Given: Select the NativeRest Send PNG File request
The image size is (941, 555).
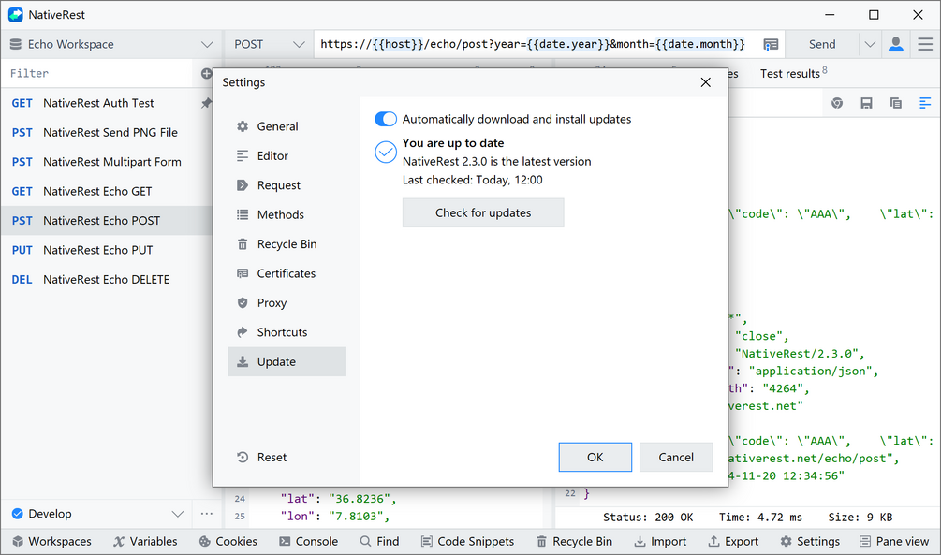Looking at the screenshot, I should [x=107, y=133].
